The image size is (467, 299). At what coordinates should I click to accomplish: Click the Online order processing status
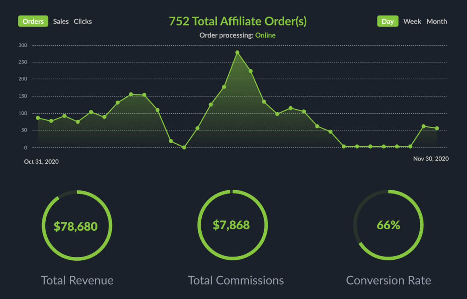[265, 35]
